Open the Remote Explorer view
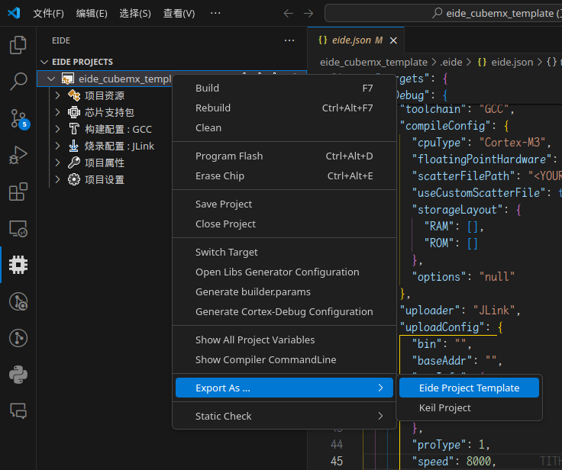 tap(18, 229)
